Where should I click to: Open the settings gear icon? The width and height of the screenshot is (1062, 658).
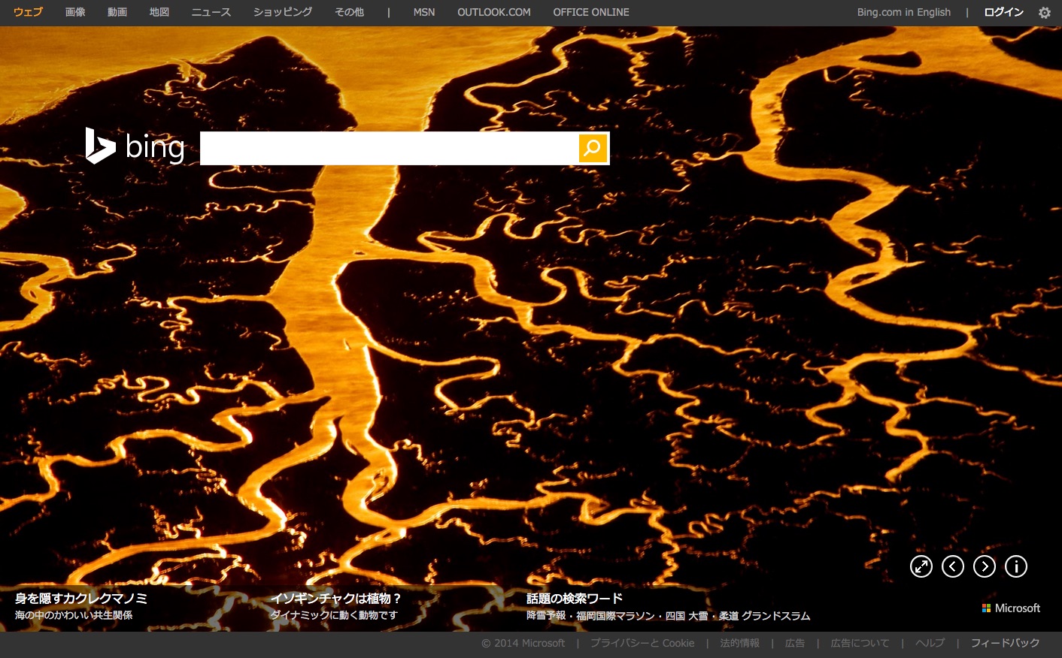click(1044, 13)
